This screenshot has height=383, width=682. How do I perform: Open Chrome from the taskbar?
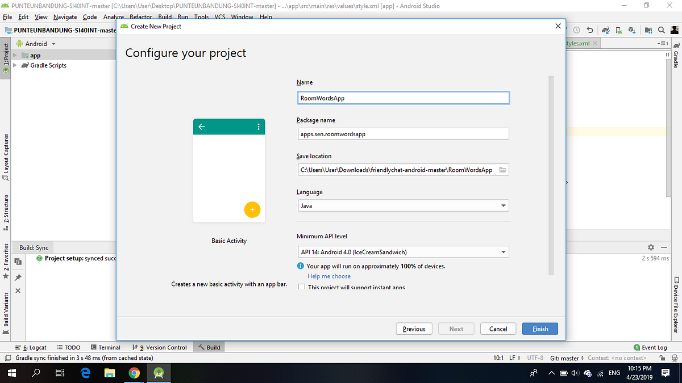click(x=135, y=373)
